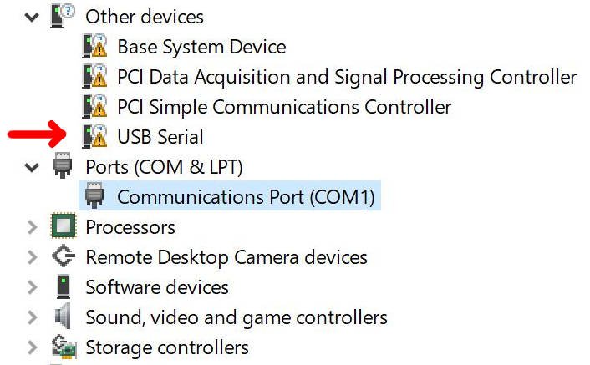Expand the Storage controllers category
590x365 pixels.
[32, 347]
